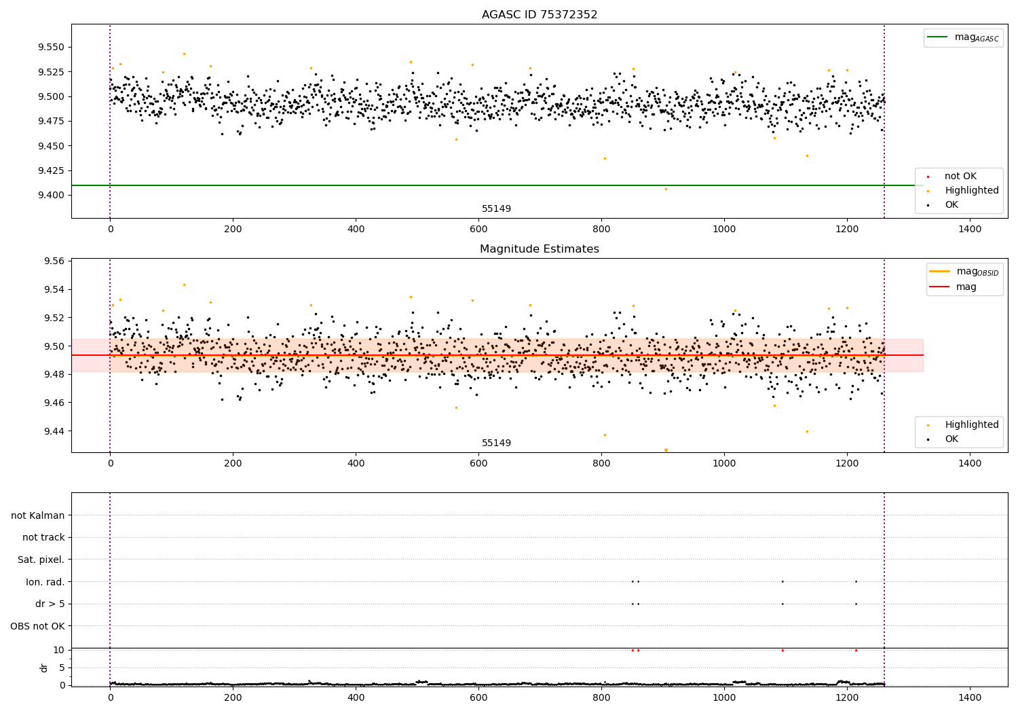Click the black 'OK' marker in top legend
Screen dimensions: 1018x713
point(928,205)
